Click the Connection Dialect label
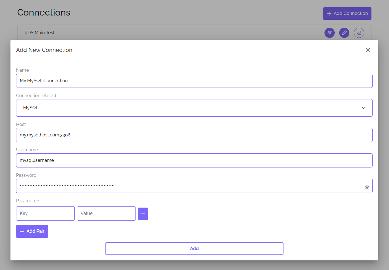Screen dimensions: 389x270 click(36, 95)
